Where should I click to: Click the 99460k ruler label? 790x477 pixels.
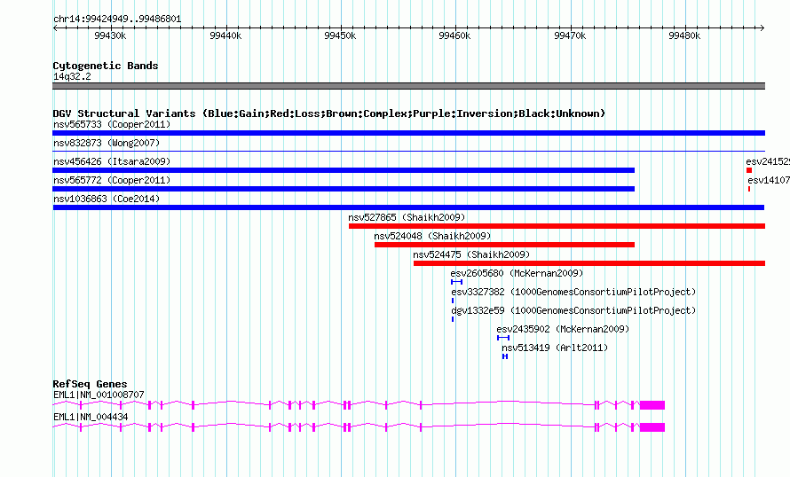(454, 35)
